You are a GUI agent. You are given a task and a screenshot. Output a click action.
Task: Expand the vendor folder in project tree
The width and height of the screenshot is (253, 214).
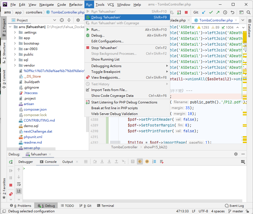point(15,65)
